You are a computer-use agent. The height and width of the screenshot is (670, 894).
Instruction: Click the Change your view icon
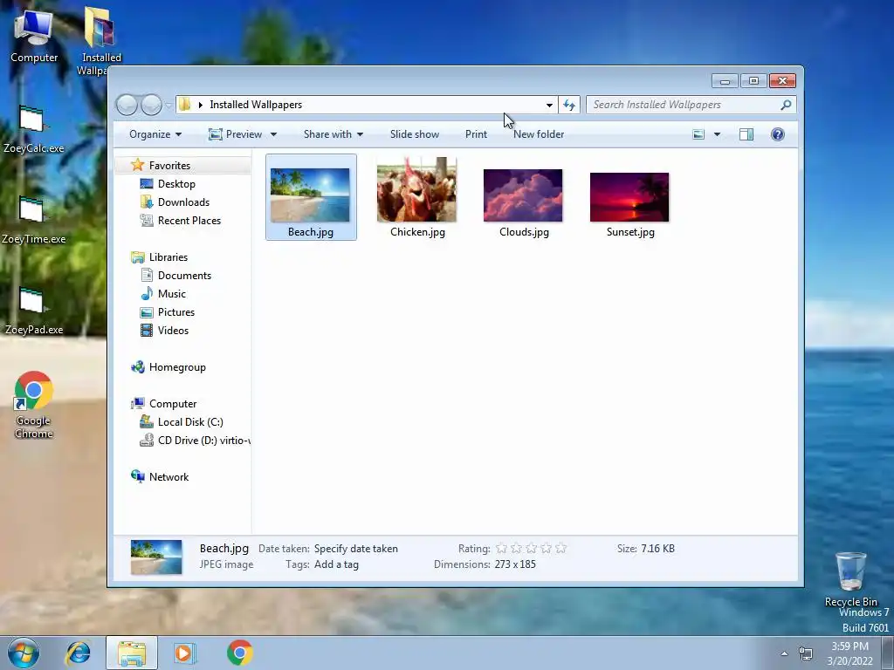click(x=698, y=134)
